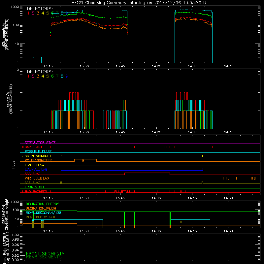The width and height of the screenshot is (264, 264).
Task: Click the GAP_FLAG label
Action: click(33, 147)
